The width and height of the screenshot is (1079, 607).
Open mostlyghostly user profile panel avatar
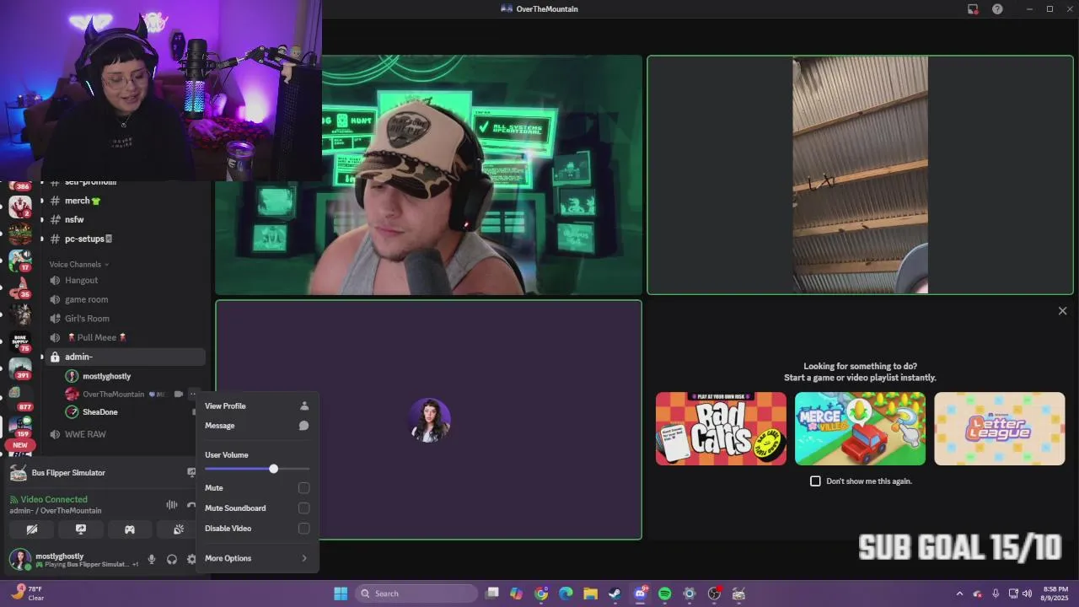coord(20,559)
